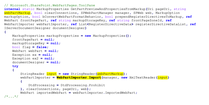Screen dimensions: 209x105
Task: Click highlighted webPartMarkup inside StringReader constructor
Action: pyautogui.click(x=110, y=74)
